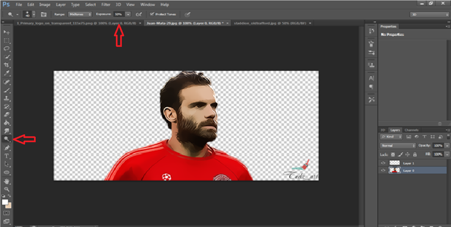Select the Crop tool
The width and height of the screenshot is (451, 227).
click(7, 65)
